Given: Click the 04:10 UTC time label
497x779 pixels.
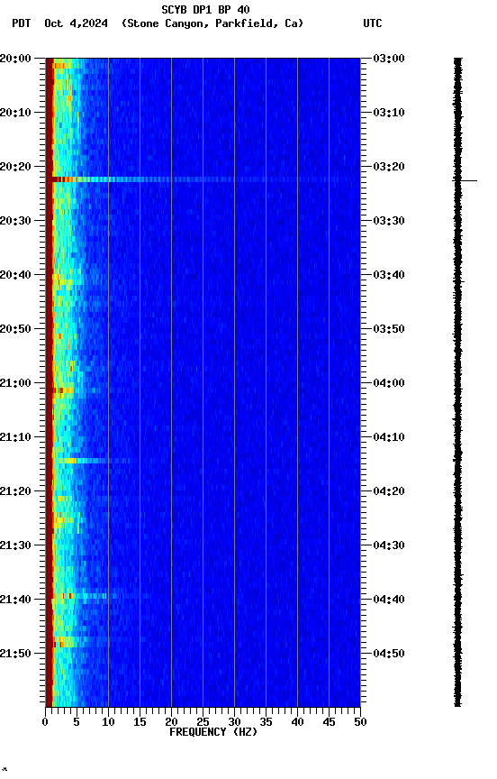Looking at the screenshot, I should pyautogui.click(x=389, y=437).
